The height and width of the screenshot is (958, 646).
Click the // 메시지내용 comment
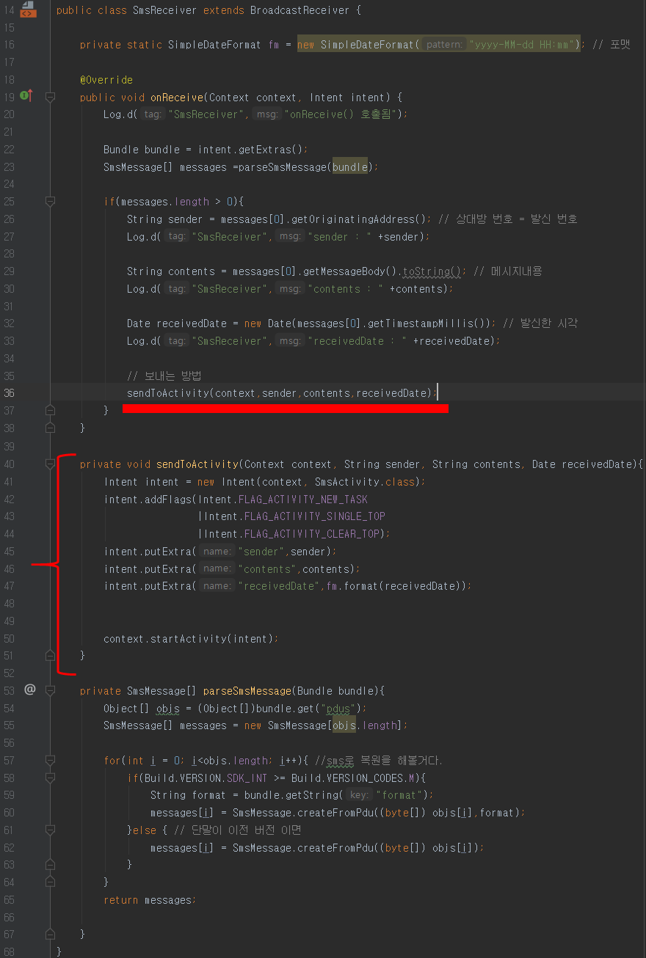508,271
